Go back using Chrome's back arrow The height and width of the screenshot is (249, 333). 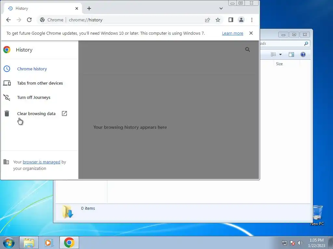pyautogui.click(x=8, y=20)
